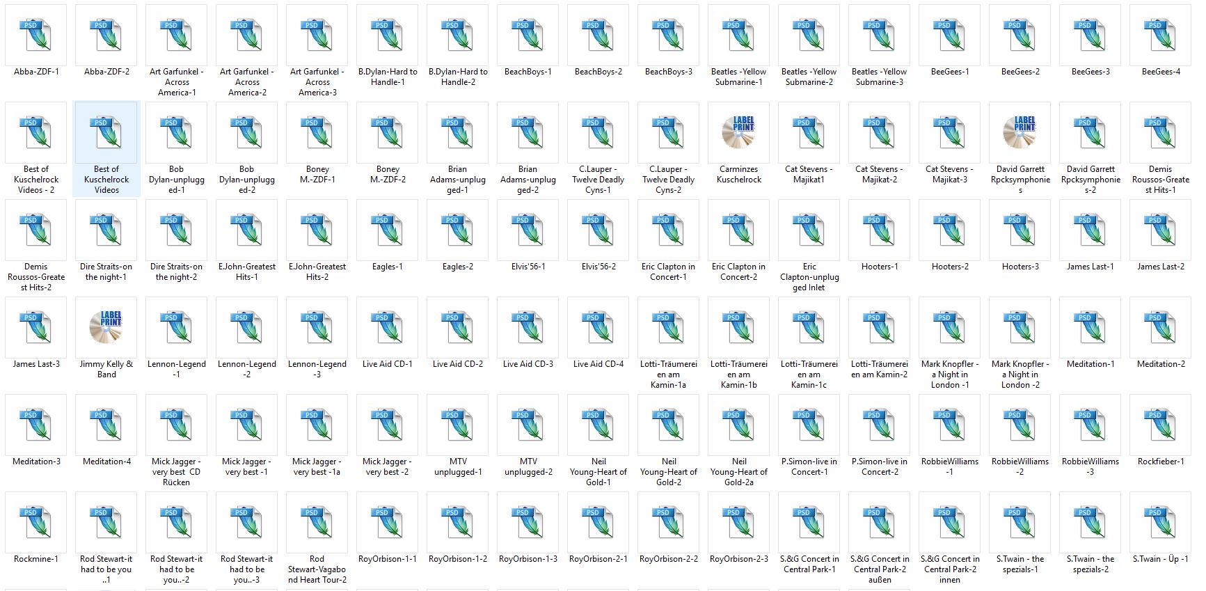The height and width of the screenshot is (591, 1206).
Task: Select the Carminzes Kuschelrock Label Print icon
Action: tap(739, 132)
